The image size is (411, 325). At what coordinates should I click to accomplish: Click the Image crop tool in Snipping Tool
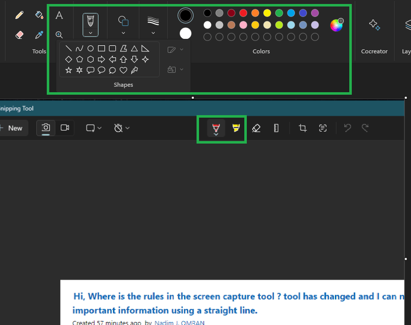tap(303, 128)
